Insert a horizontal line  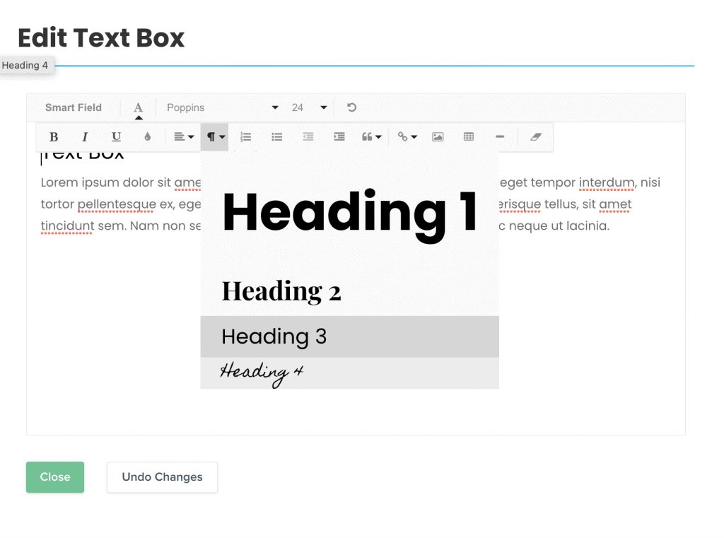(x=500, y=137)
